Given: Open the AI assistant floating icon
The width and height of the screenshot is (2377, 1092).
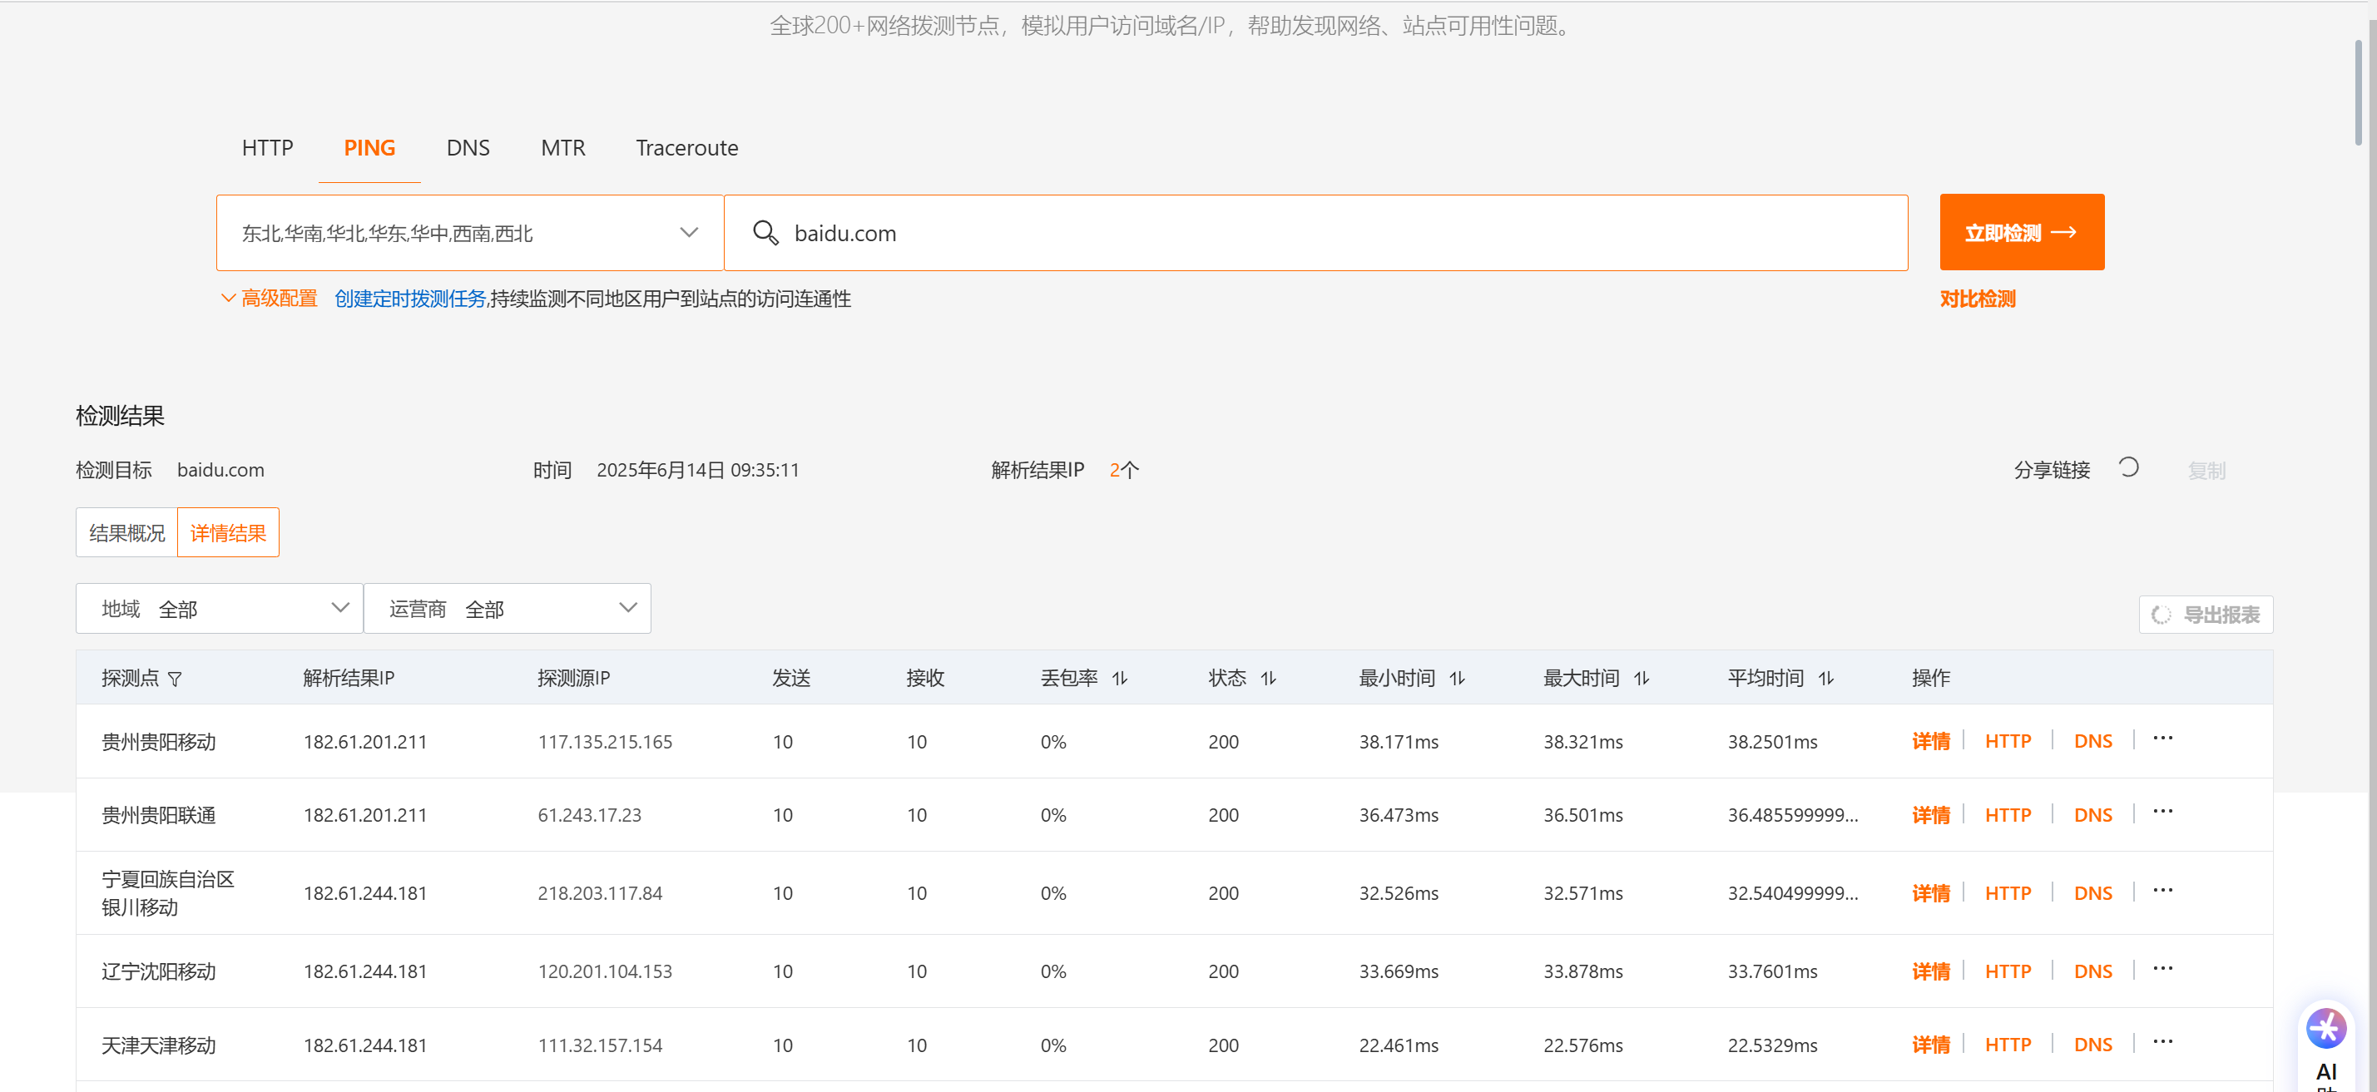Looking at the screenshot, I should pyautogui.click(x=2325, y=1028).
